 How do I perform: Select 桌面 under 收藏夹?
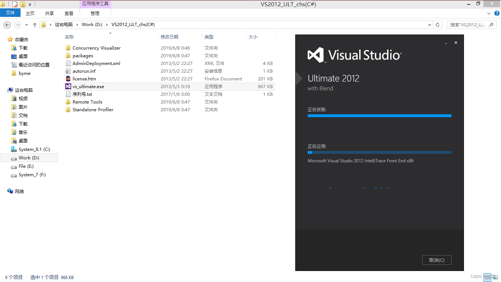click(x=23, y=56)
